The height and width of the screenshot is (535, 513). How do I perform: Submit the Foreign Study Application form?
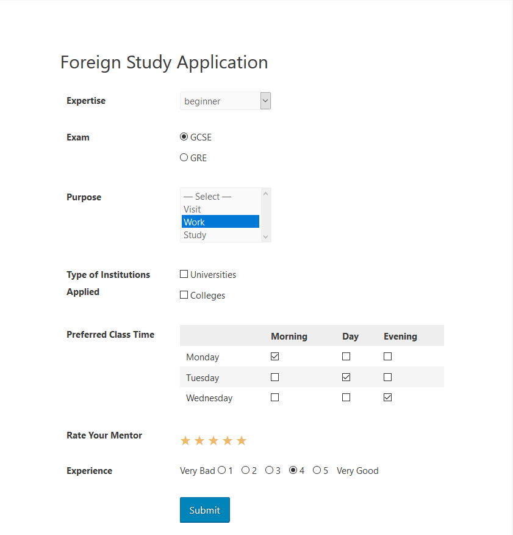tap(205, 510)
